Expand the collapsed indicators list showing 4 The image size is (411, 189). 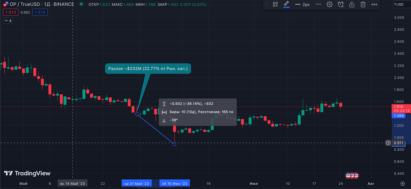(8, 21)
